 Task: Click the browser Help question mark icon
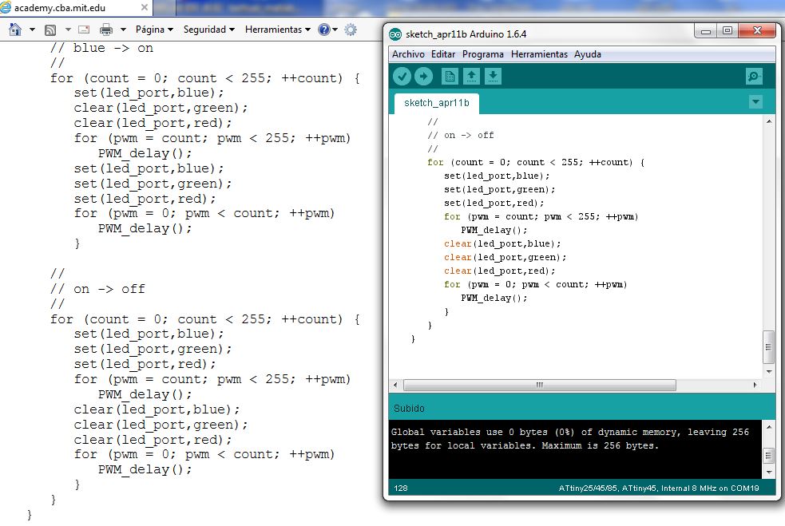click(x=324, y=30)
